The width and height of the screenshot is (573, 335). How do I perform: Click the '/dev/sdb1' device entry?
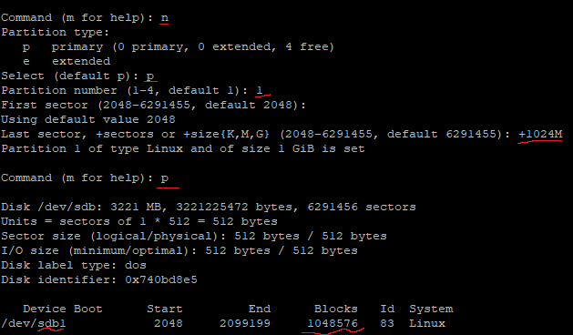[x=34, y=324]
